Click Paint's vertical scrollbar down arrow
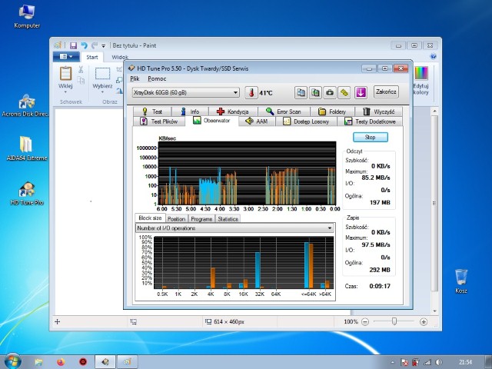492x369 pixels. [x=434, y=311]
